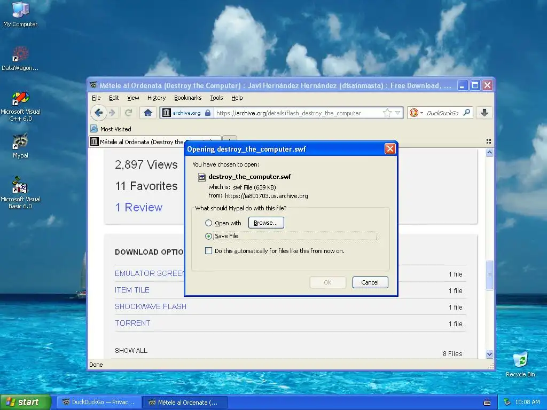The height and width of the screenshot is (410, 547).
Task: Select the Save File radio button
Action: click(209, 236)
